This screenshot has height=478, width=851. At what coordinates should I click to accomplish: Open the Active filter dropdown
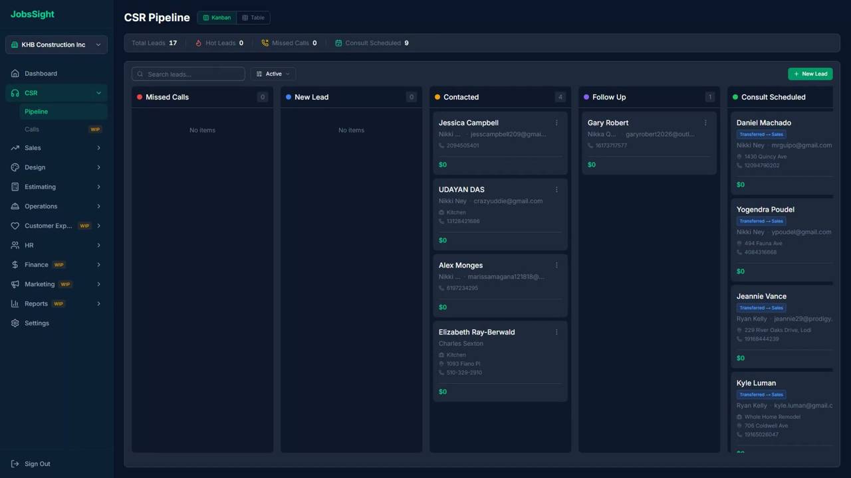(x=273, y=74)
